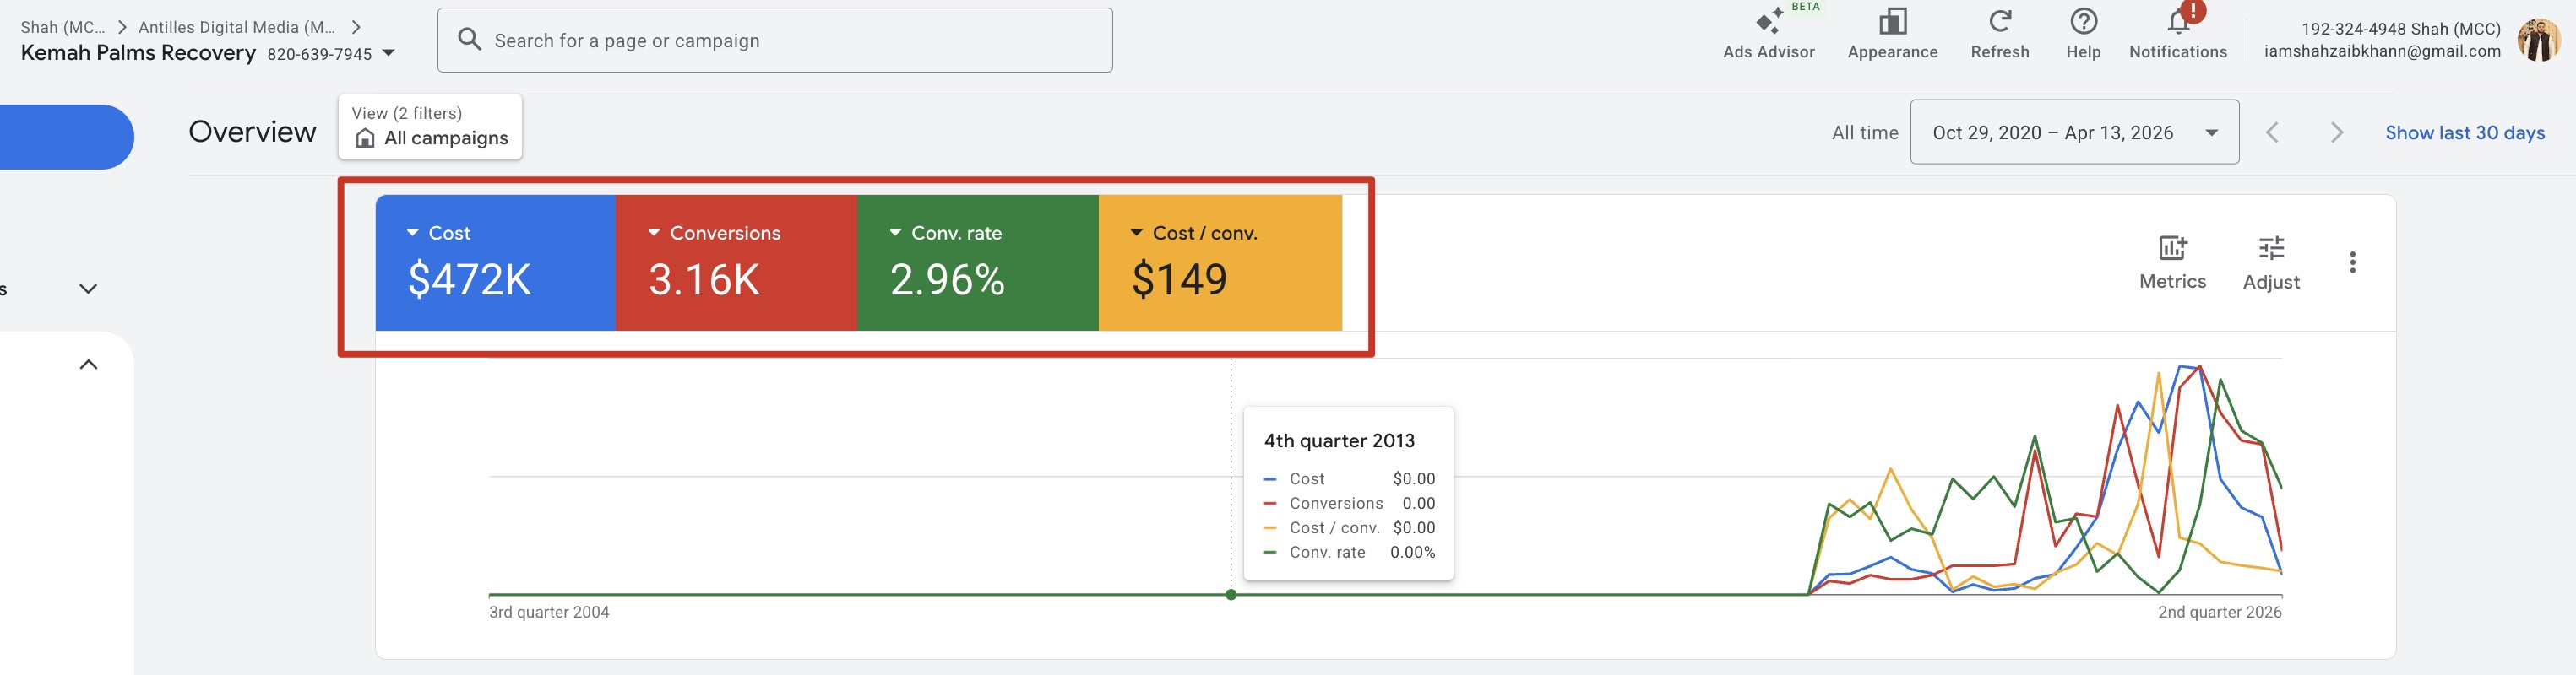Screen dimensions: 2576x675
Task: Click the 3rd quarter 2004 axis label
Action: pyautogui.click(x=549, y=612)
